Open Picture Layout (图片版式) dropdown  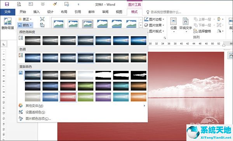coord(156,31)
